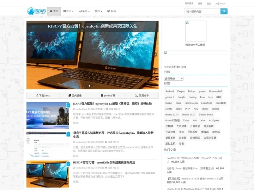Expand the 资讯 dropdown menu
The width and height of the screenshot is (254, 190).
[68, 11]
